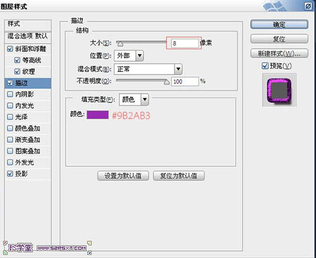316x258 pixels.
Task: Select the highlighted 描边 label
Action: 21,83
